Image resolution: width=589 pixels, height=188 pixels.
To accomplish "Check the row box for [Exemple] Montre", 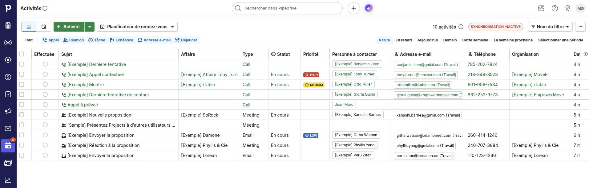I will pos(22,84).
